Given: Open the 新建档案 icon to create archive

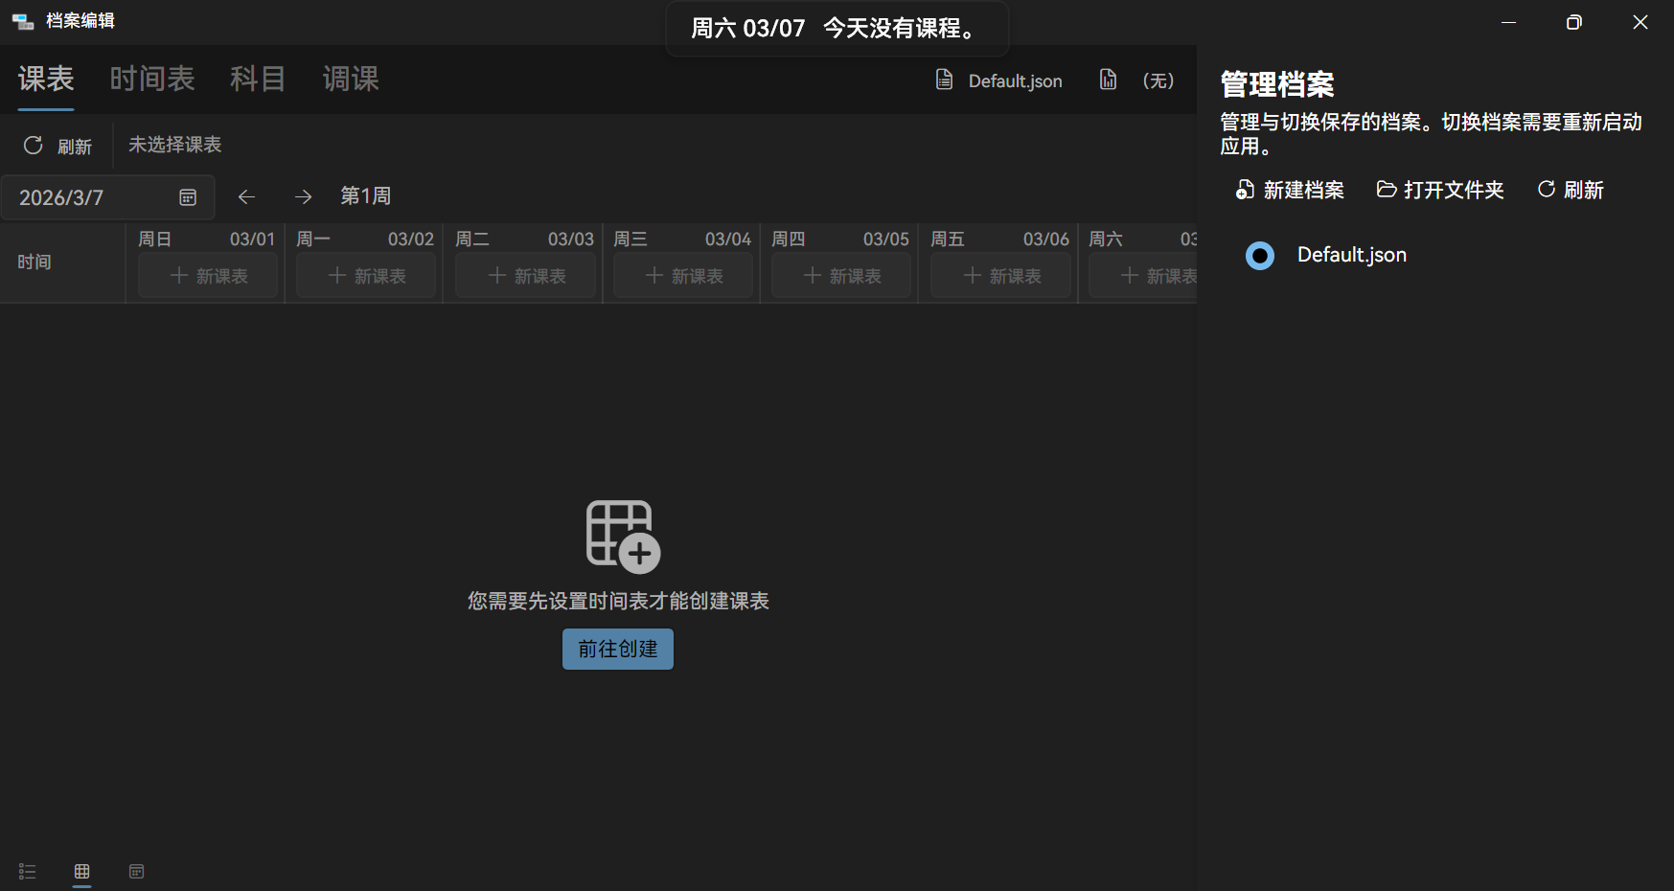Looking at the screenshot, I should pyautogui.click(x=1246, y=190).
